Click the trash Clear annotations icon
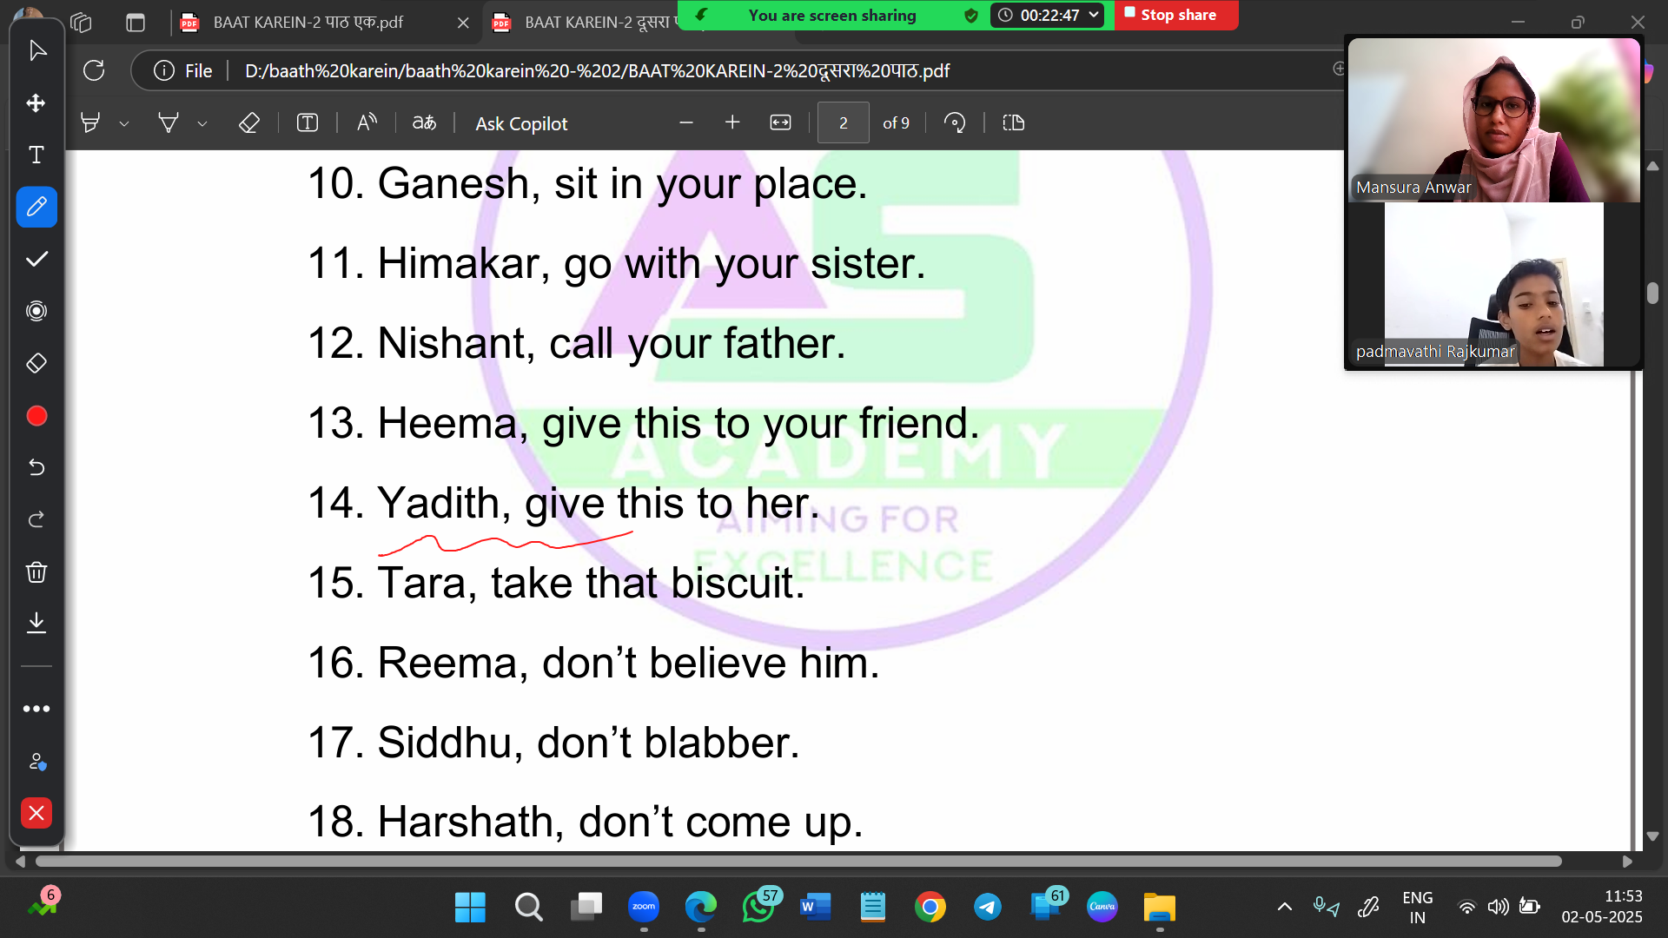This screenshot has height=938, width=1668. point(36,572)
